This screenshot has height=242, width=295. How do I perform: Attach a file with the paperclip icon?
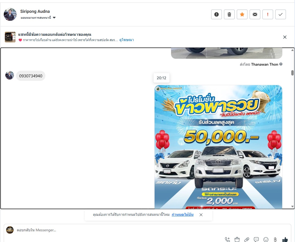coord(247,239)
